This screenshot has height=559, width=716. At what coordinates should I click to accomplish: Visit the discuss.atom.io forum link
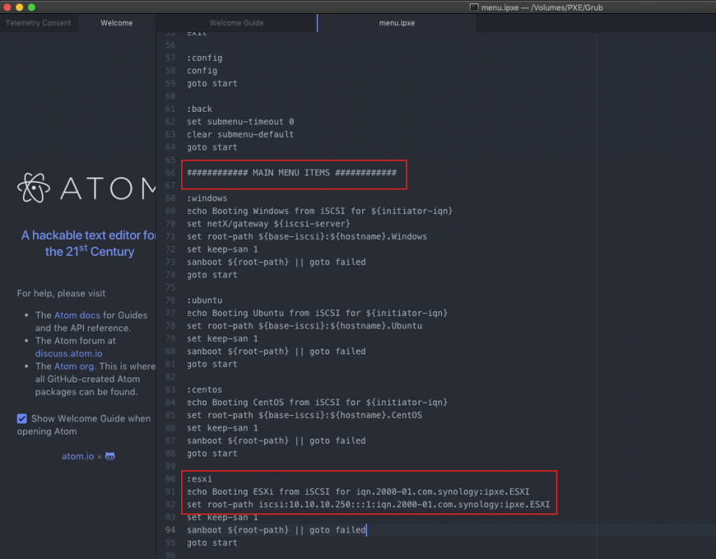click(x=69, y=353)
